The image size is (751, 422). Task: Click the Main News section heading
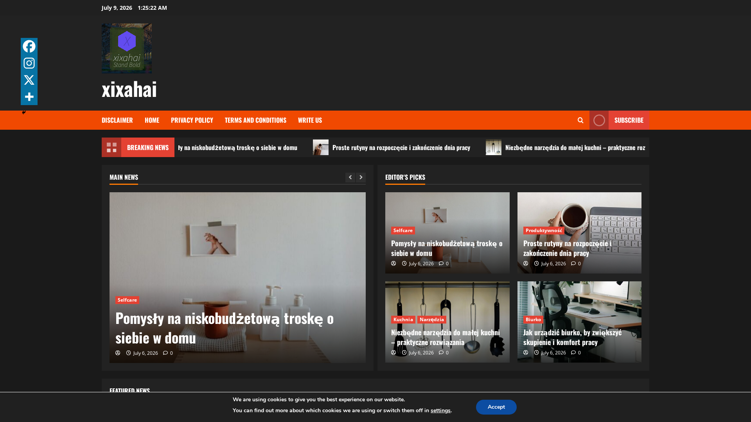point(124,177)
